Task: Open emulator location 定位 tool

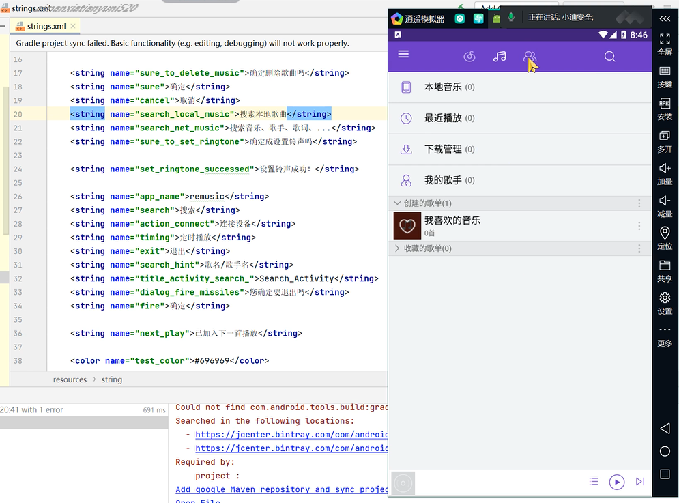Action: pos(664,238)
